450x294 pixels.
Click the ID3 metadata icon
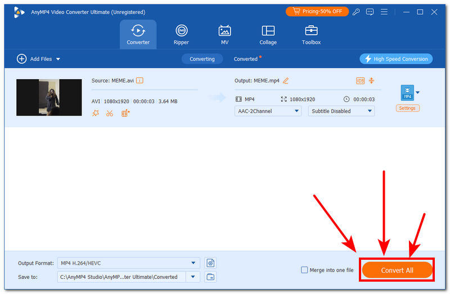pyautogui.click(x=360, y=81)
